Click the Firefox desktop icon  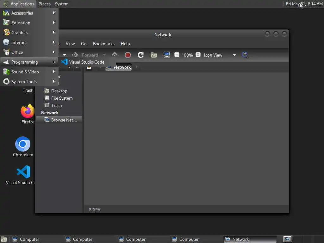pos(28,111)
